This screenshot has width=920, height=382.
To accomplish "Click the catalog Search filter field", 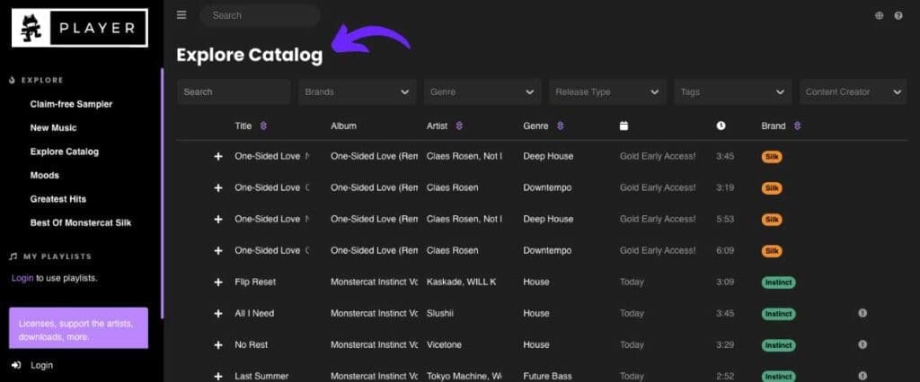I will coord(234,92).
